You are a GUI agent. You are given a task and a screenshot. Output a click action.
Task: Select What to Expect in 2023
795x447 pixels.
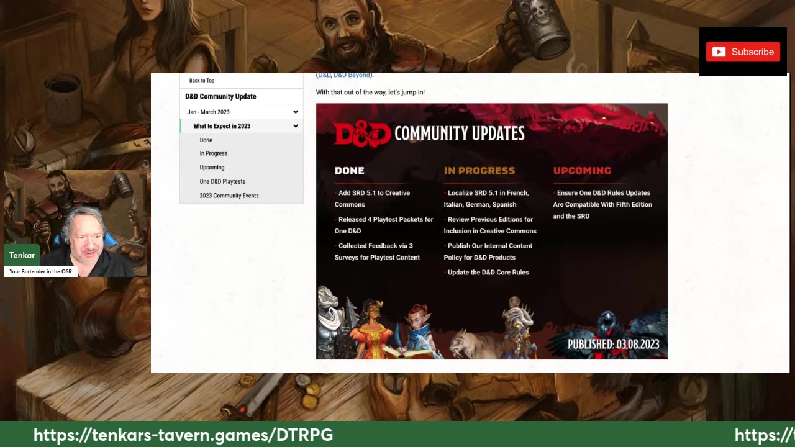click(222, 126)
